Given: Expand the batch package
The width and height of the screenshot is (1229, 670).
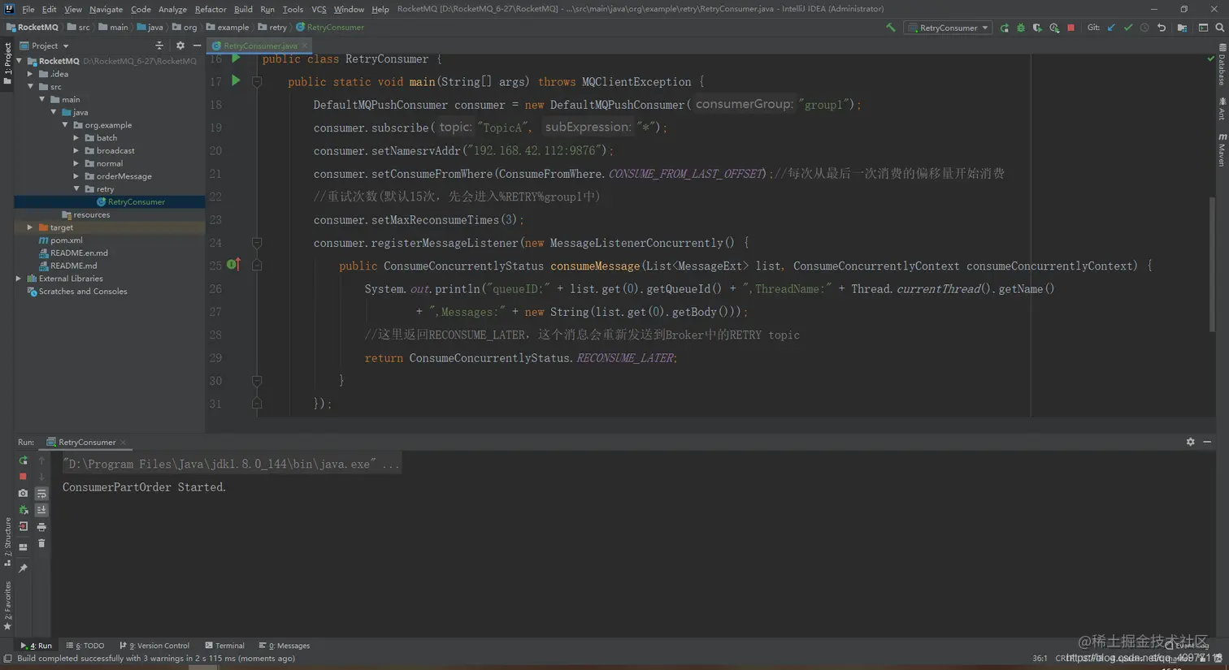Looking at the screenshot, I should (76, 138).
